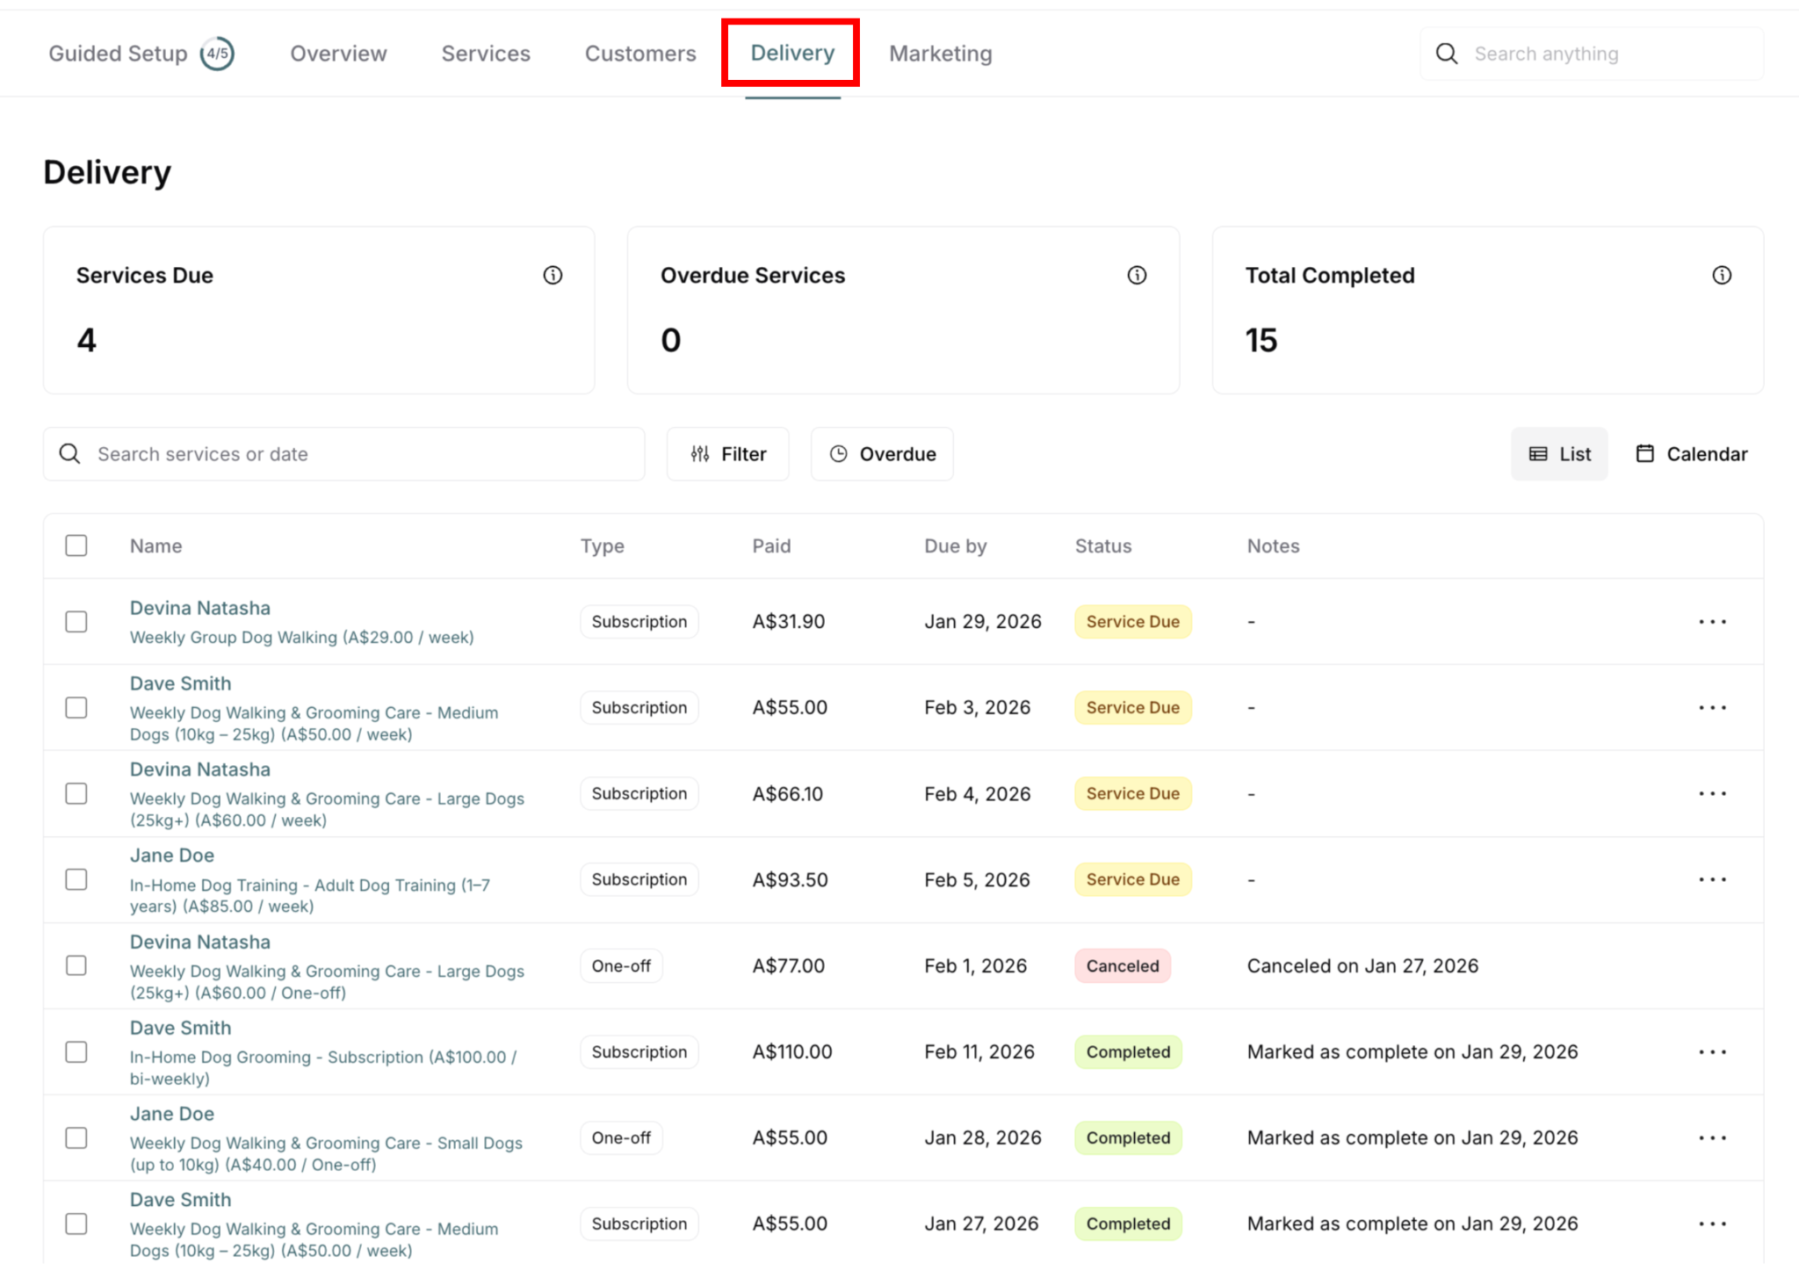Open the Marketing tab
The width and height of the screenshot is (1799, 1264).
point(940,54)
